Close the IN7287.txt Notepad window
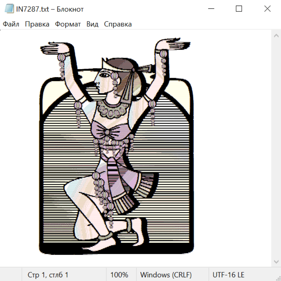 (x=267, y=9)
